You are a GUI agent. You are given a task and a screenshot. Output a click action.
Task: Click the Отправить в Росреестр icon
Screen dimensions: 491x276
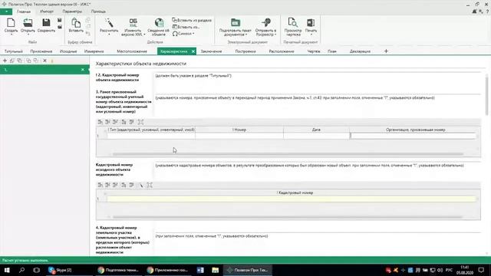tap(266, 23)
